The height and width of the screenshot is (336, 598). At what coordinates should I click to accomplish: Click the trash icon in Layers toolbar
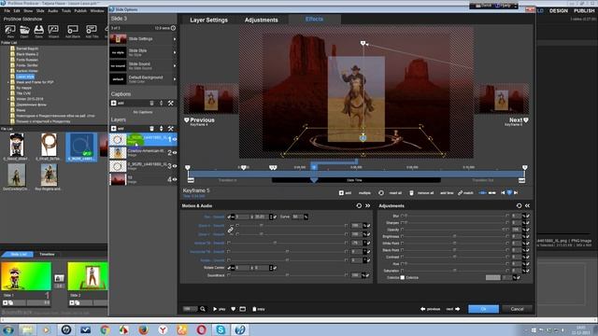coord(151,129)
